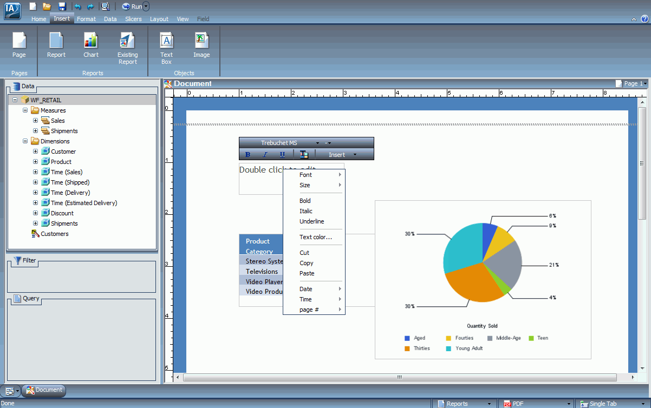651x408 pixels.
Task: Redo the action with the redo arrow
Action: coord(90,6)
